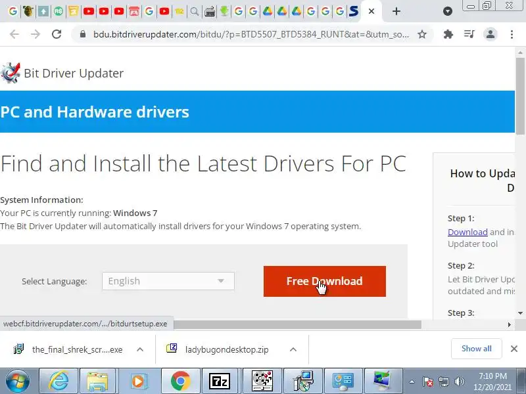Click scroll right arrow of horizontal scrollbar
This screenshot has width=526, height=394.
[x=509, y=324]
